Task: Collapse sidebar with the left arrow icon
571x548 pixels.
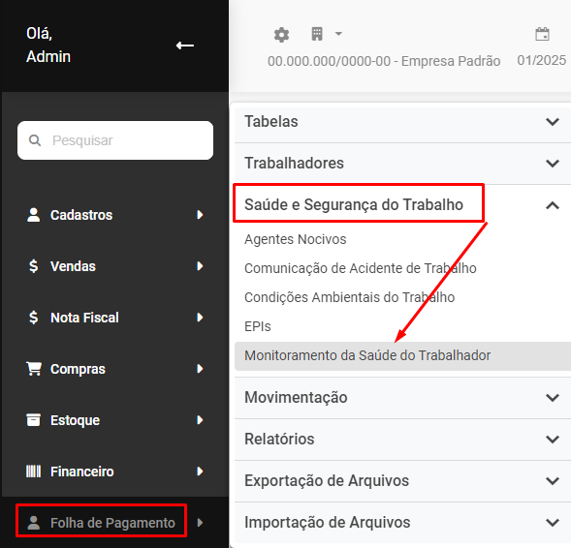Action: [x=185, y=46]
